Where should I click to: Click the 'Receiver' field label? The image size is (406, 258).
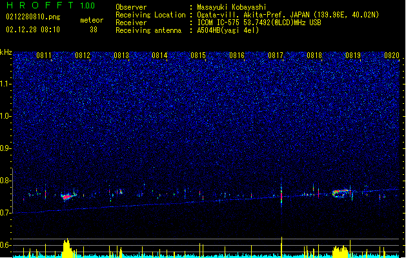(x=131, y=23)
